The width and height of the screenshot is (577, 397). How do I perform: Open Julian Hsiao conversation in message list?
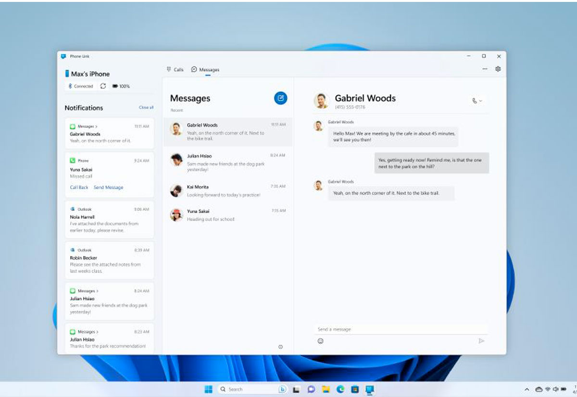pos(228,162)
